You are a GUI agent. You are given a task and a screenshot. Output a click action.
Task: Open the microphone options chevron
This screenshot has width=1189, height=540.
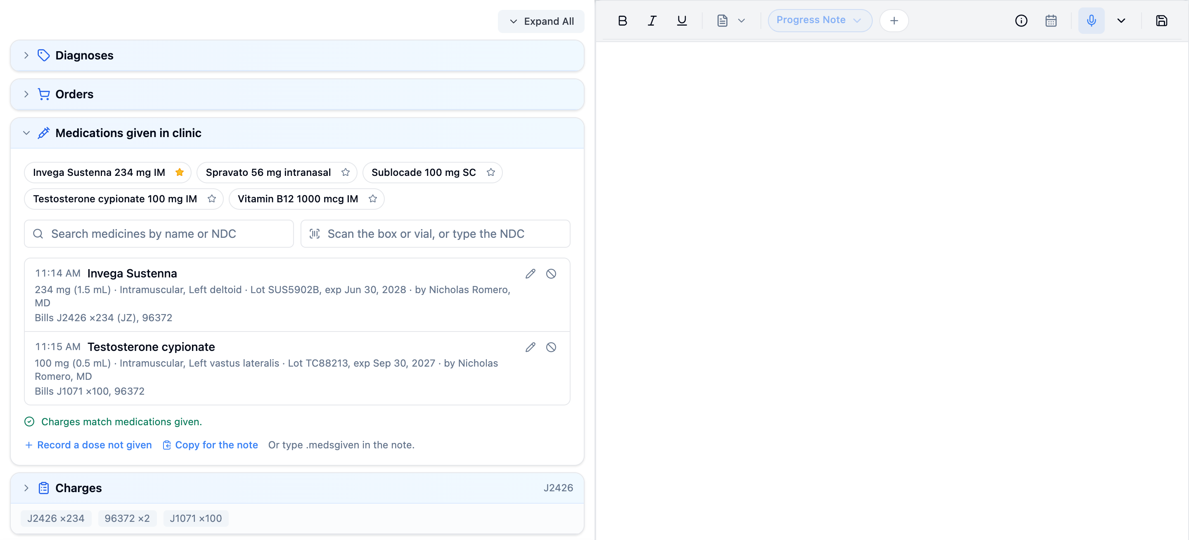click(1121, 21)
